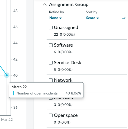This screenshot has width=128, height=129.
Task: Click Software score 6 0 (0.00%)
Action: click(63, 52)
